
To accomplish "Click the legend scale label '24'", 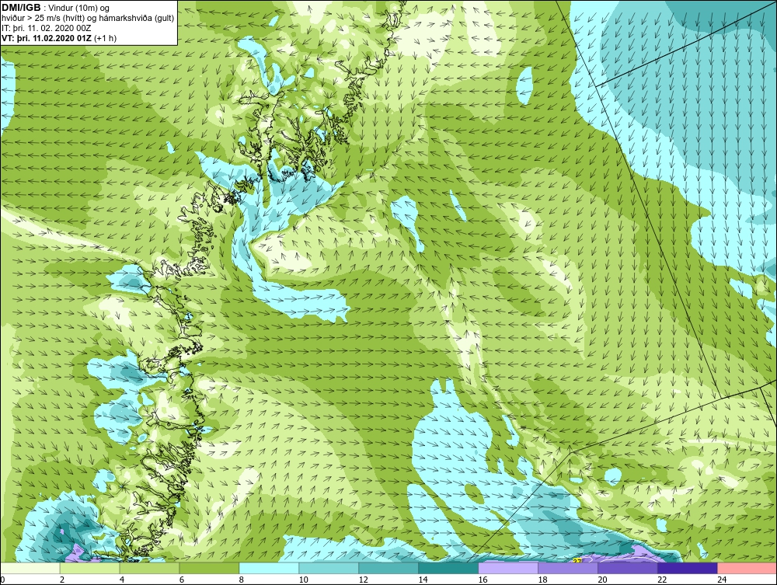I will pos(722,580).
